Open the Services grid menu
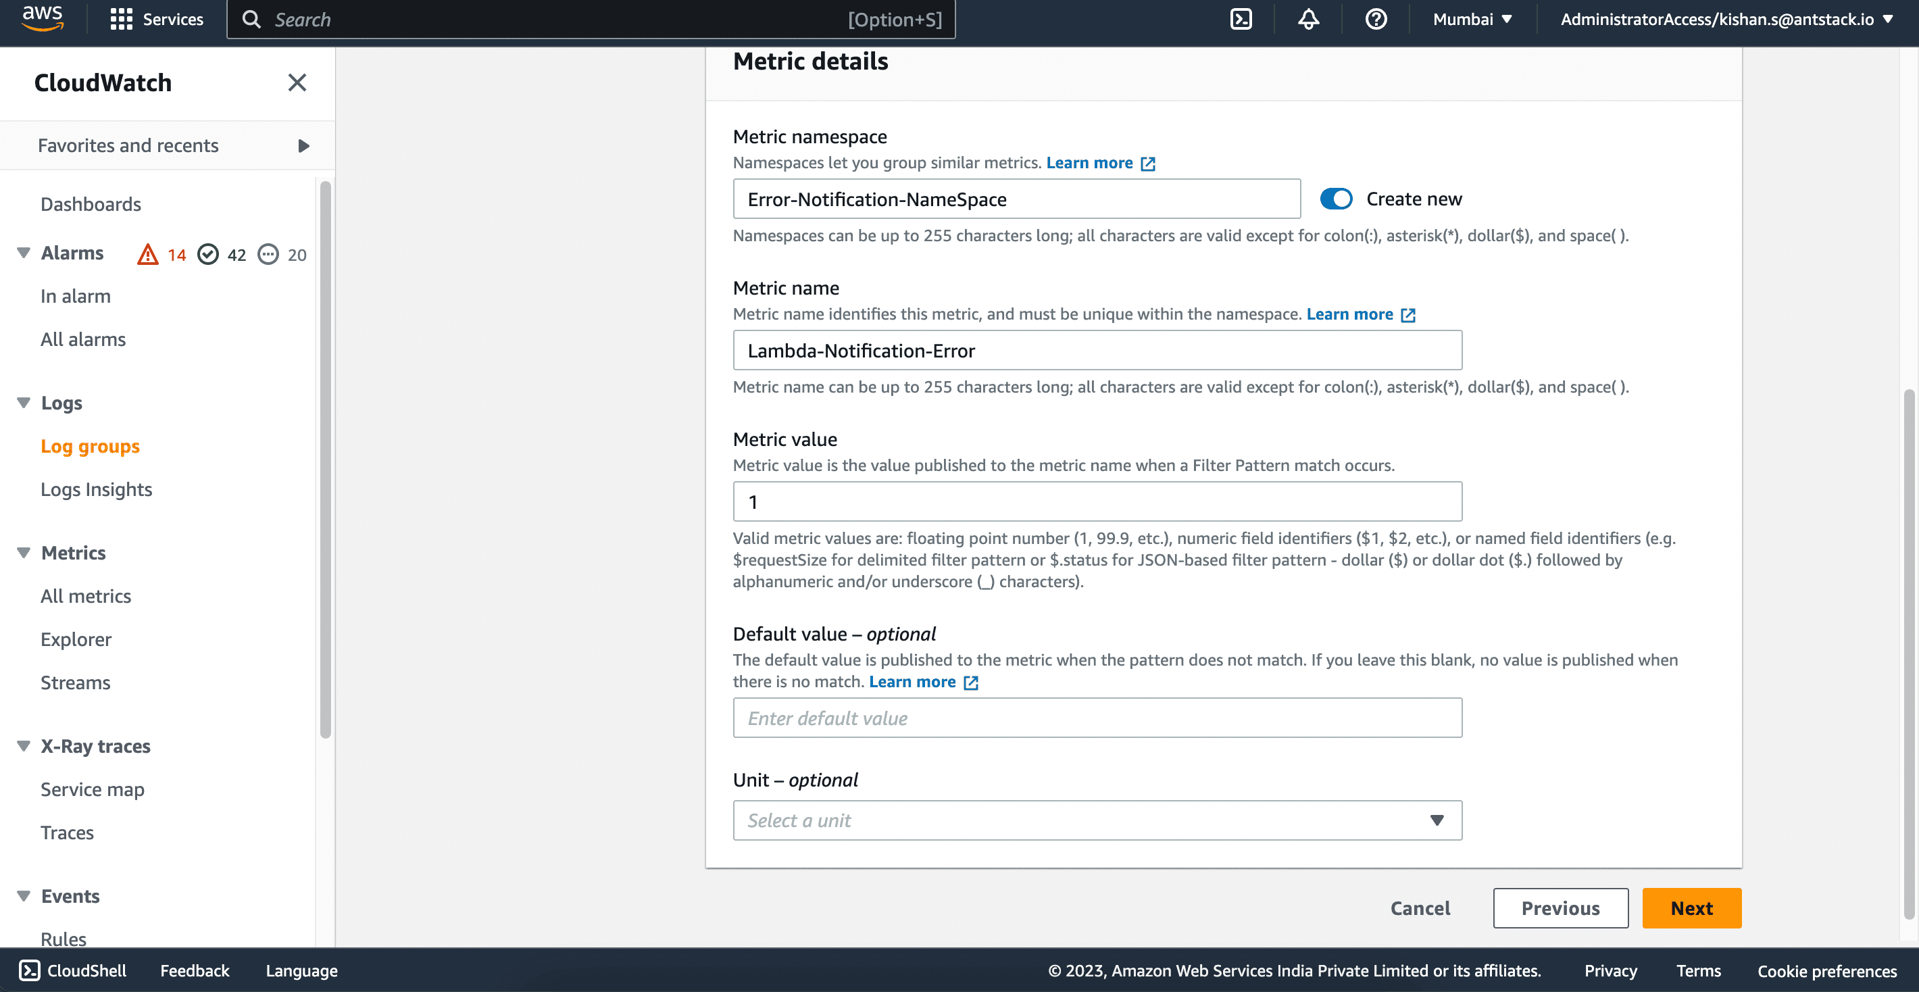Screen dimensions: 1919x992 (157, 20)
